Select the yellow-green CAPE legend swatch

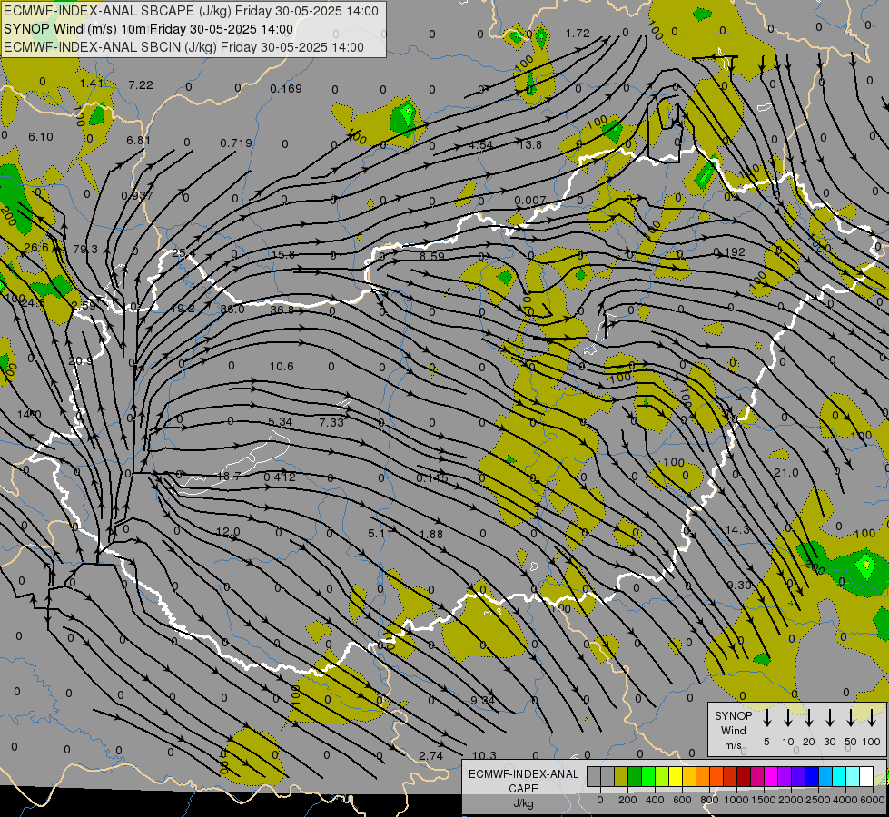pyautogui.click(x=662, y=776)
